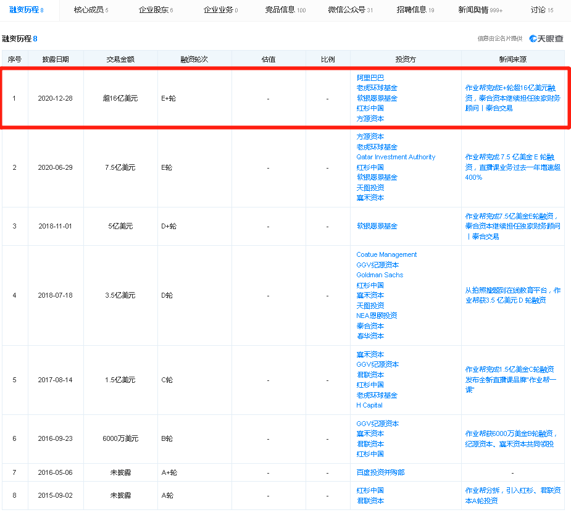Select the 竞品信息 tab

tap(285, 10)
